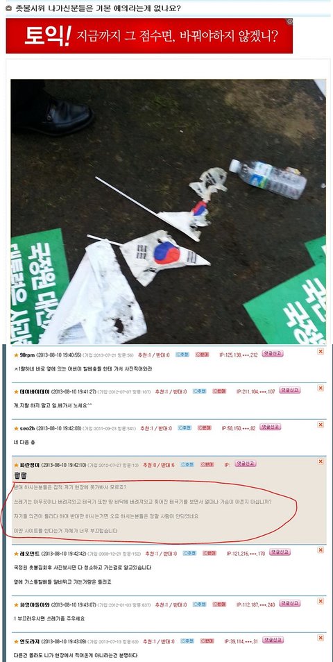Click the ad info icon on the banner corner
Viewport: 333px width, 662px height.
click(289, 22)
